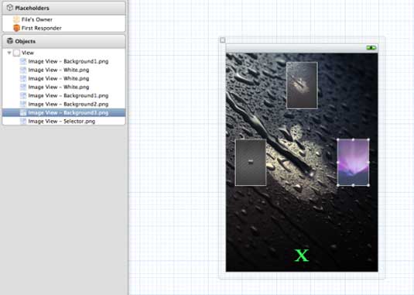Collapse the View disclosure triangle

(9, 53)
